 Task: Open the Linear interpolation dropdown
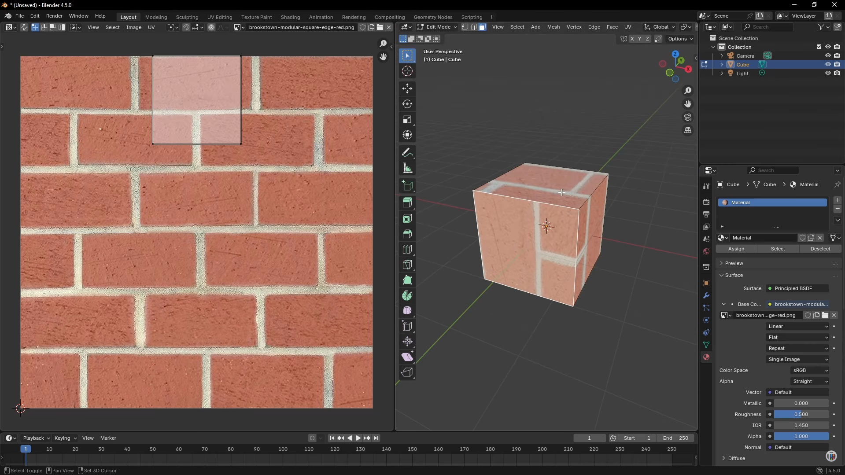tap(797, 326)
